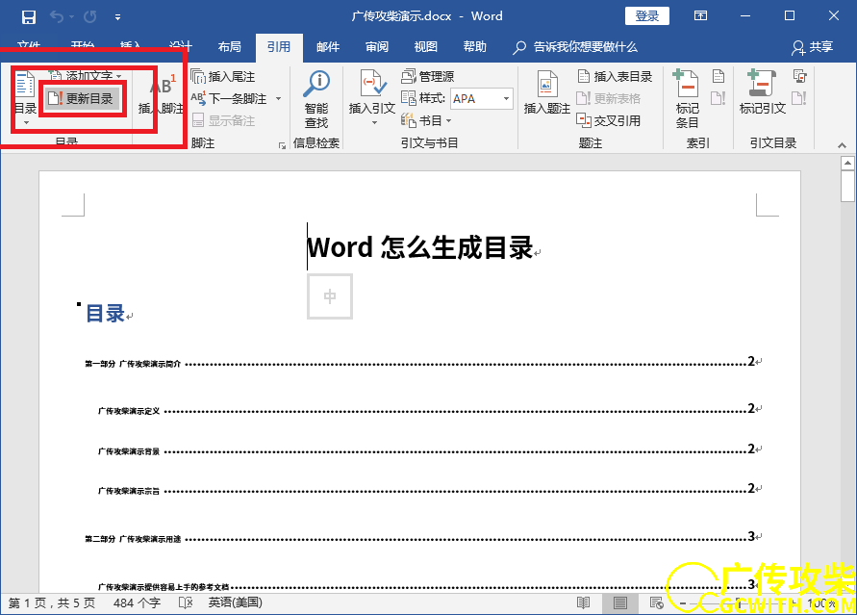Open 交叉引用 cross-reference dialog
This screenshot has width=857, height=615.
coord(608,120)
